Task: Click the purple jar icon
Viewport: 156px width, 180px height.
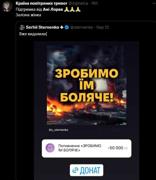Action: tap(50, 148)
